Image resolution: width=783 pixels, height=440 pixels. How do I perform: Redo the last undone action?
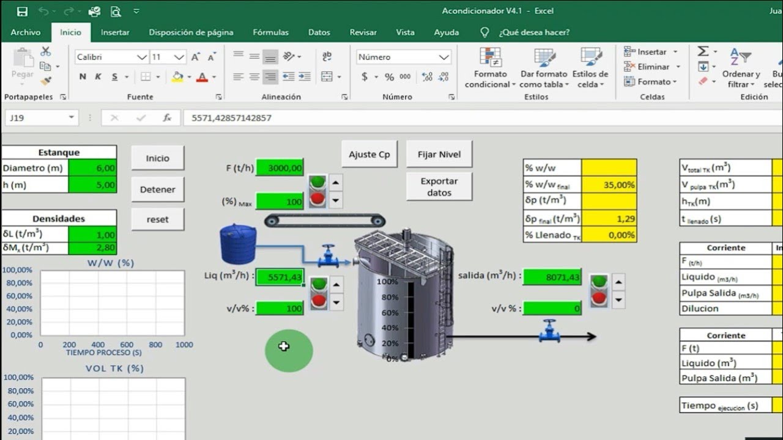click(69, 11)
